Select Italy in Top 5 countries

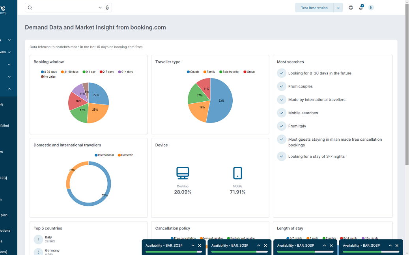point(48,238)
